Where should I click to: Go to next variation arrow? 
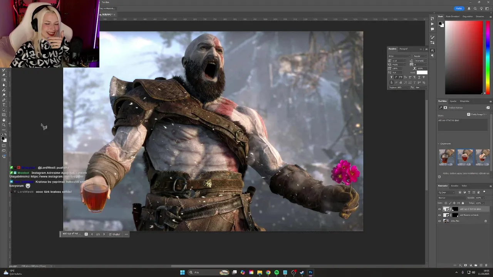(104, 234)
